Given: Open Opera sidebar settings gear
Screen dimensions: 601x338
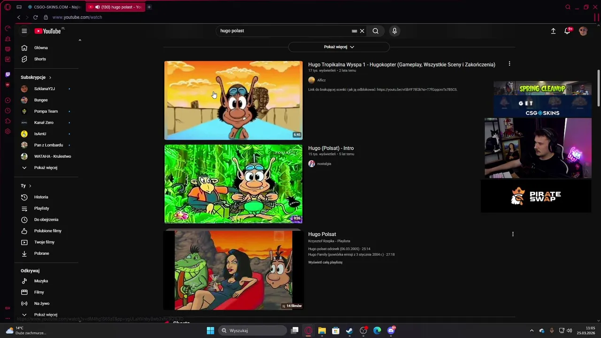Looking at the screenshot, I should 8,131.
